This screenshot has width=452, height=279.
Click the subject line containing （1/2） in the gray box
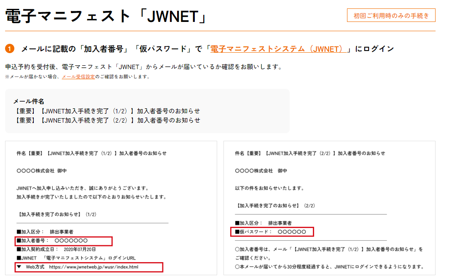coord(107,111)
